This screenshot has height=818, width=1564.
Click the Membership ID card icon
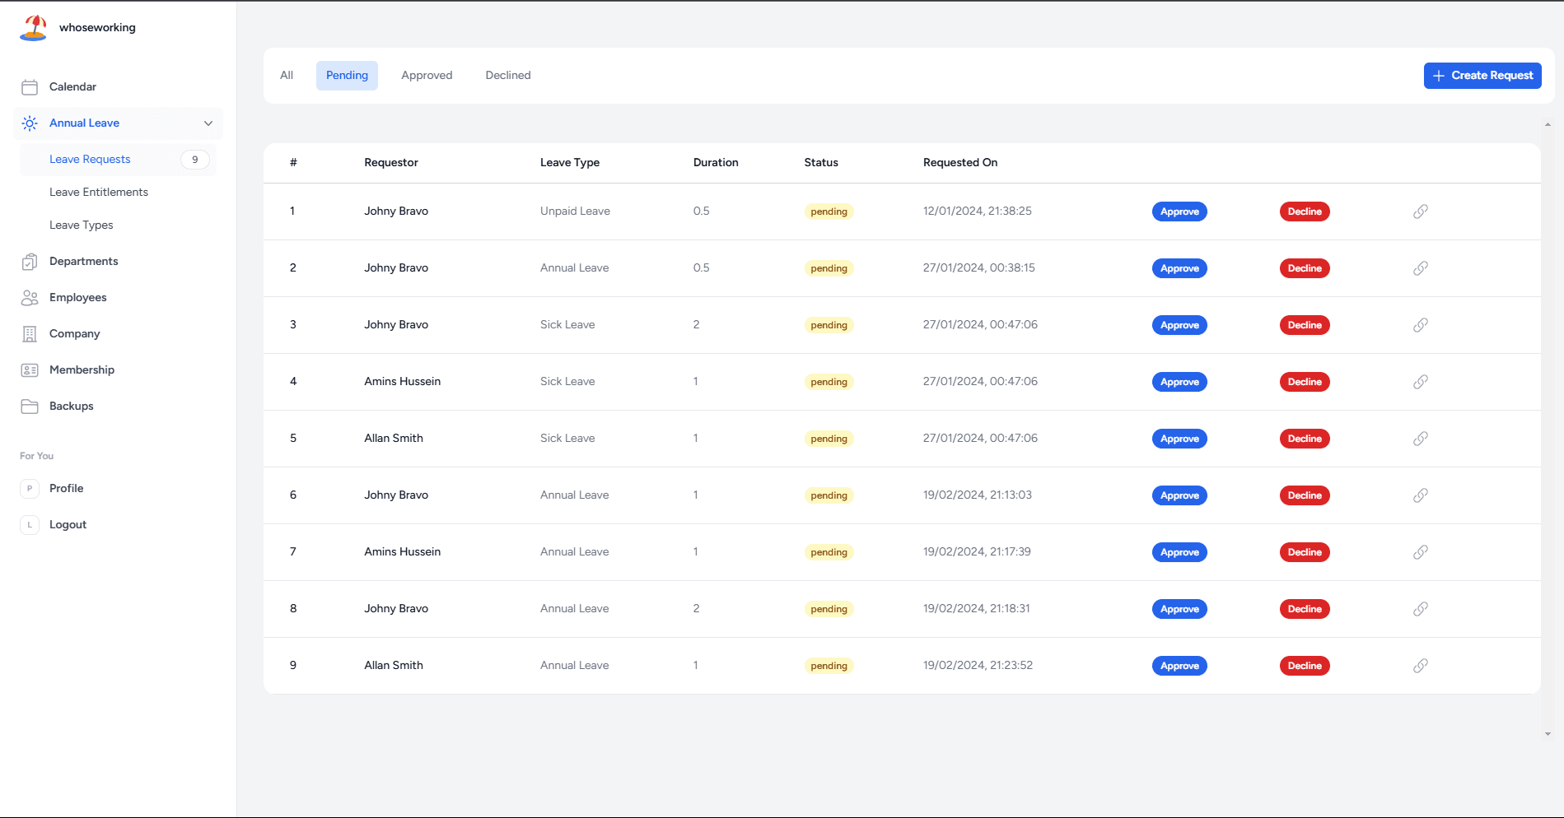click(30, 370)
